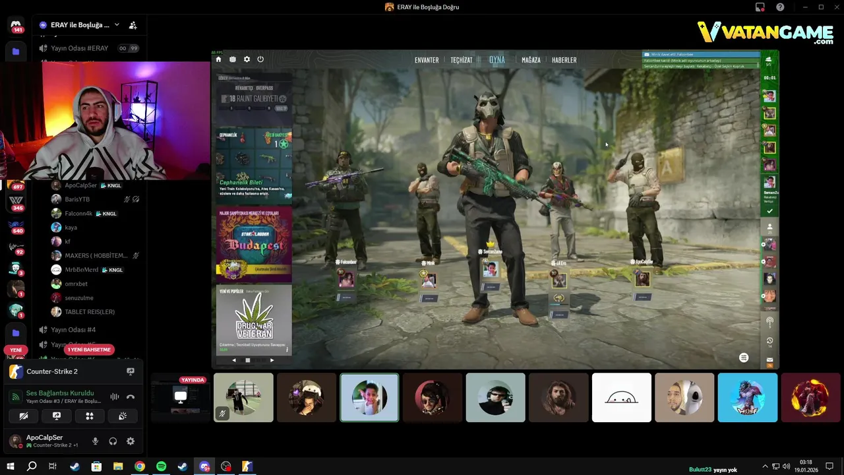Image resolution: width=844 pixels, height=475 pixels.
Task: Select user TABLET REIS(LER) in voice list
Action: click(96, 311)
